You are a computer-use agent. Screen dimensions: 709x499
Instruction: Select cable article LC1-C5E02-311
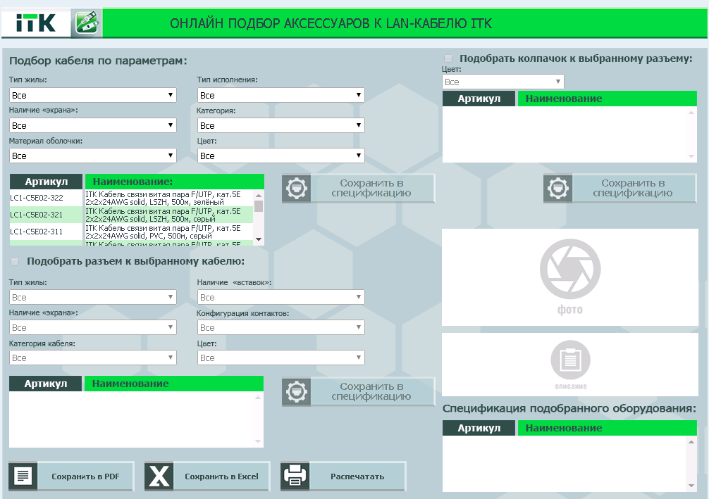tap(37, 232)
